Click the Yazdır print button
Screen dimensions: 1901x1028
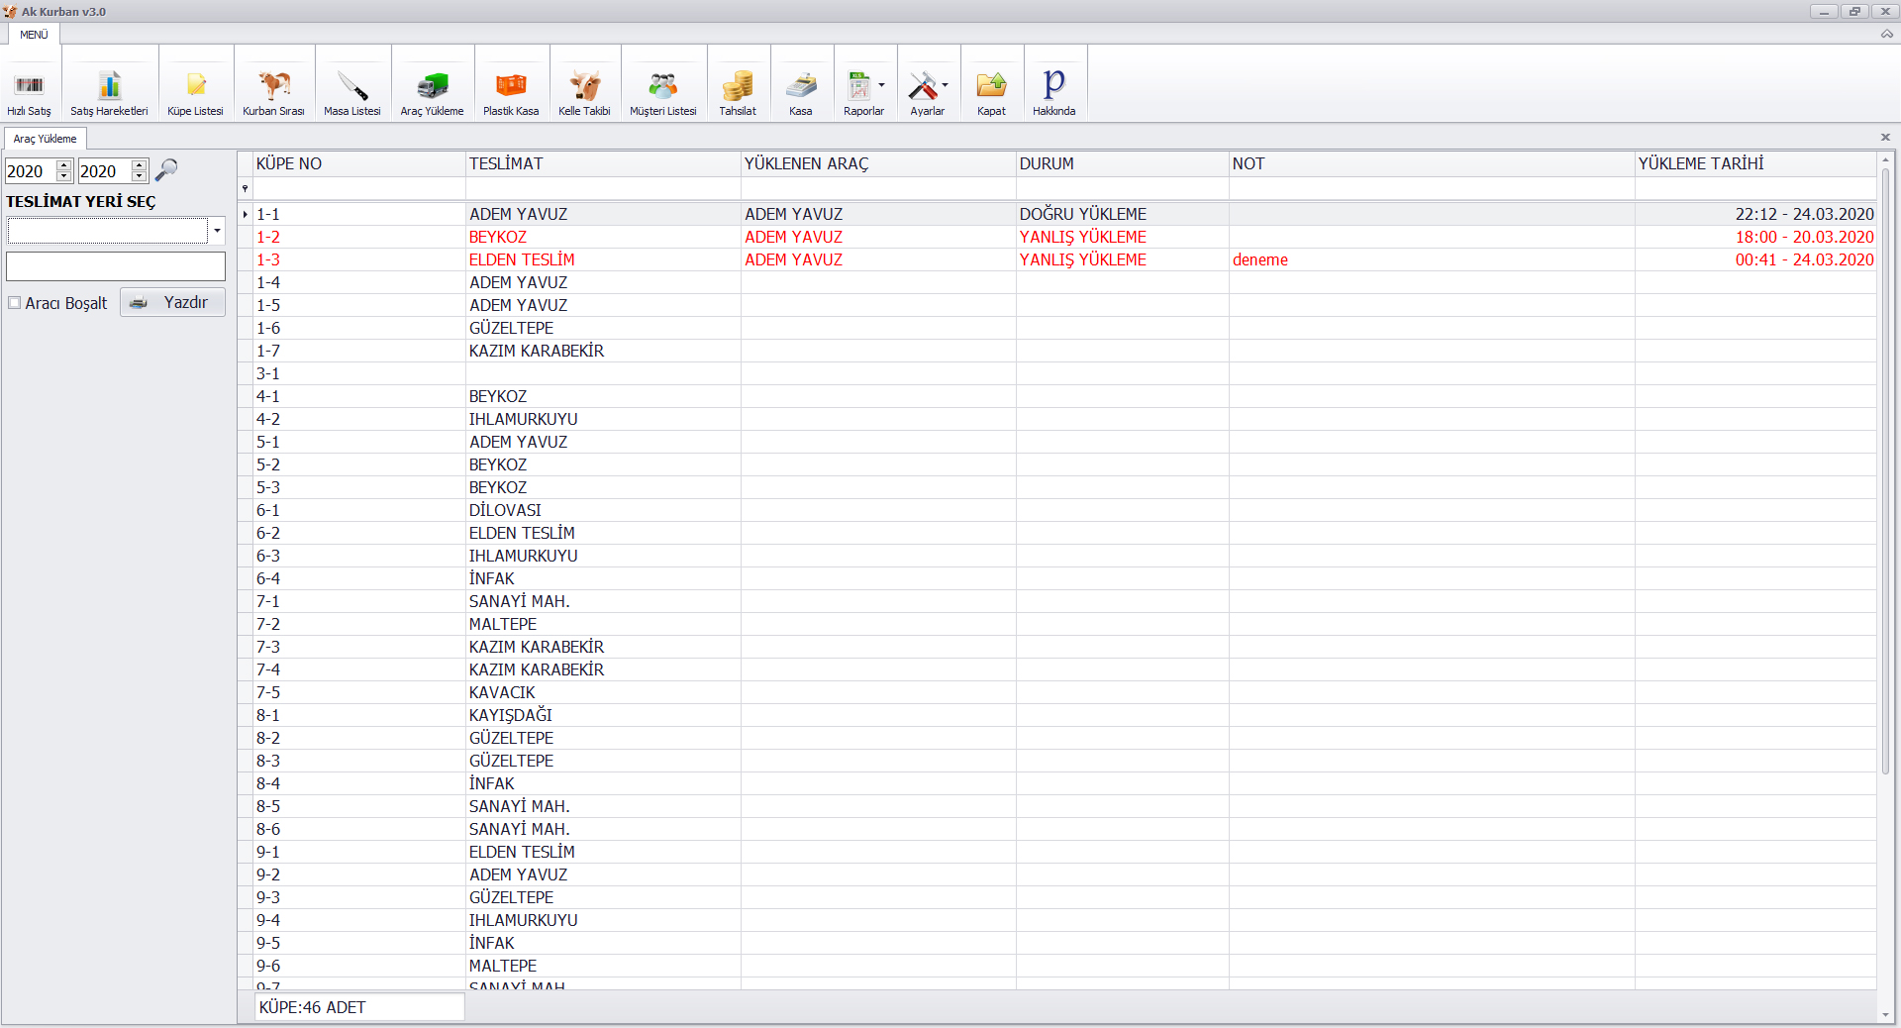click(x=172, y=303)
